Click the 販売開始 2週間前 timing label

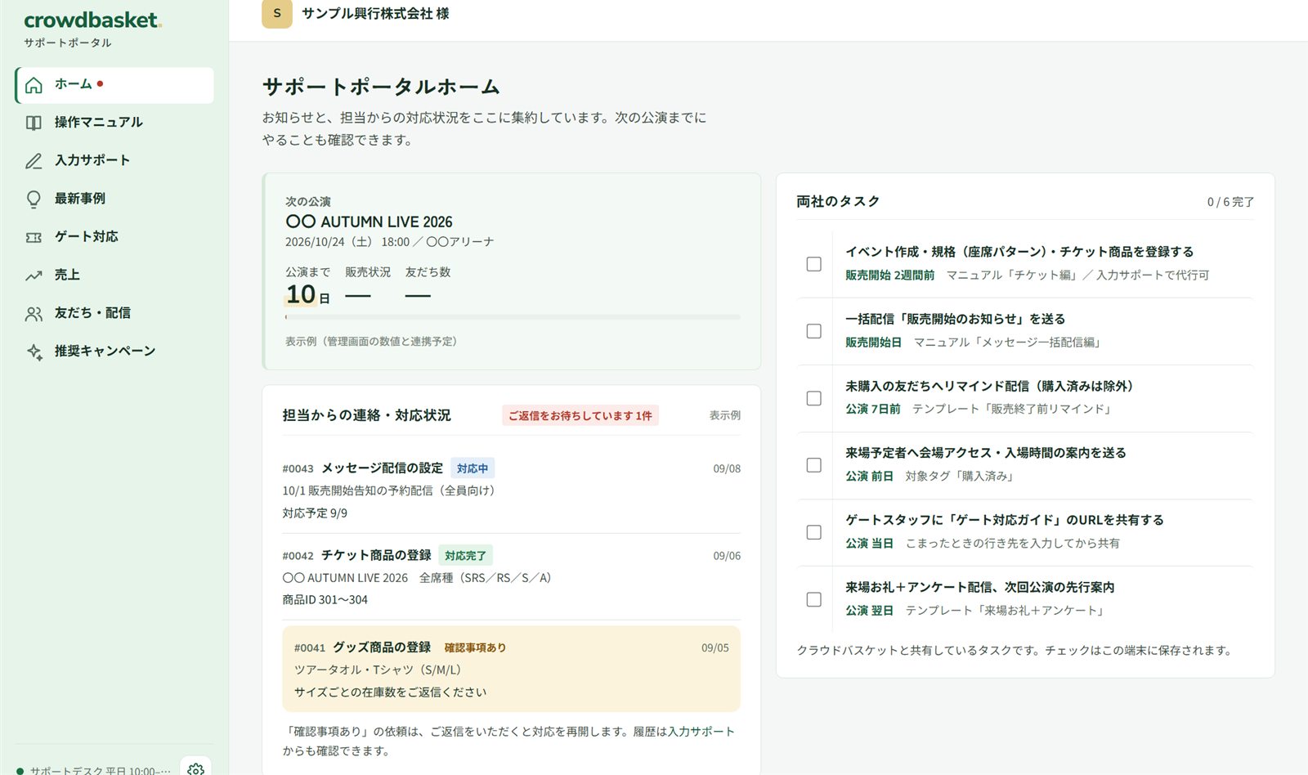click(x=889, y=276)
